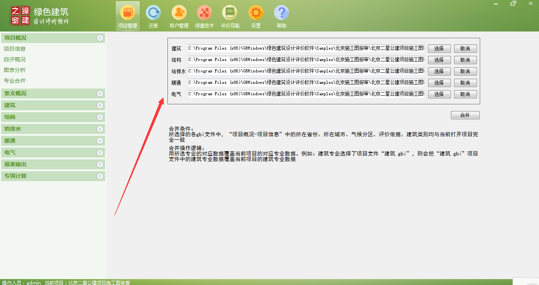Click 取消 button for 电气 row
This screenshot has width=539, height=285.
click(465, 94)
